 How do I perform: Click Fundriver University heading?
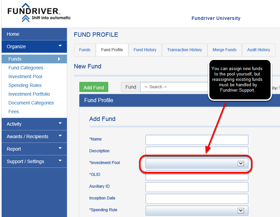pyautogui.click(x=216, y=18)
